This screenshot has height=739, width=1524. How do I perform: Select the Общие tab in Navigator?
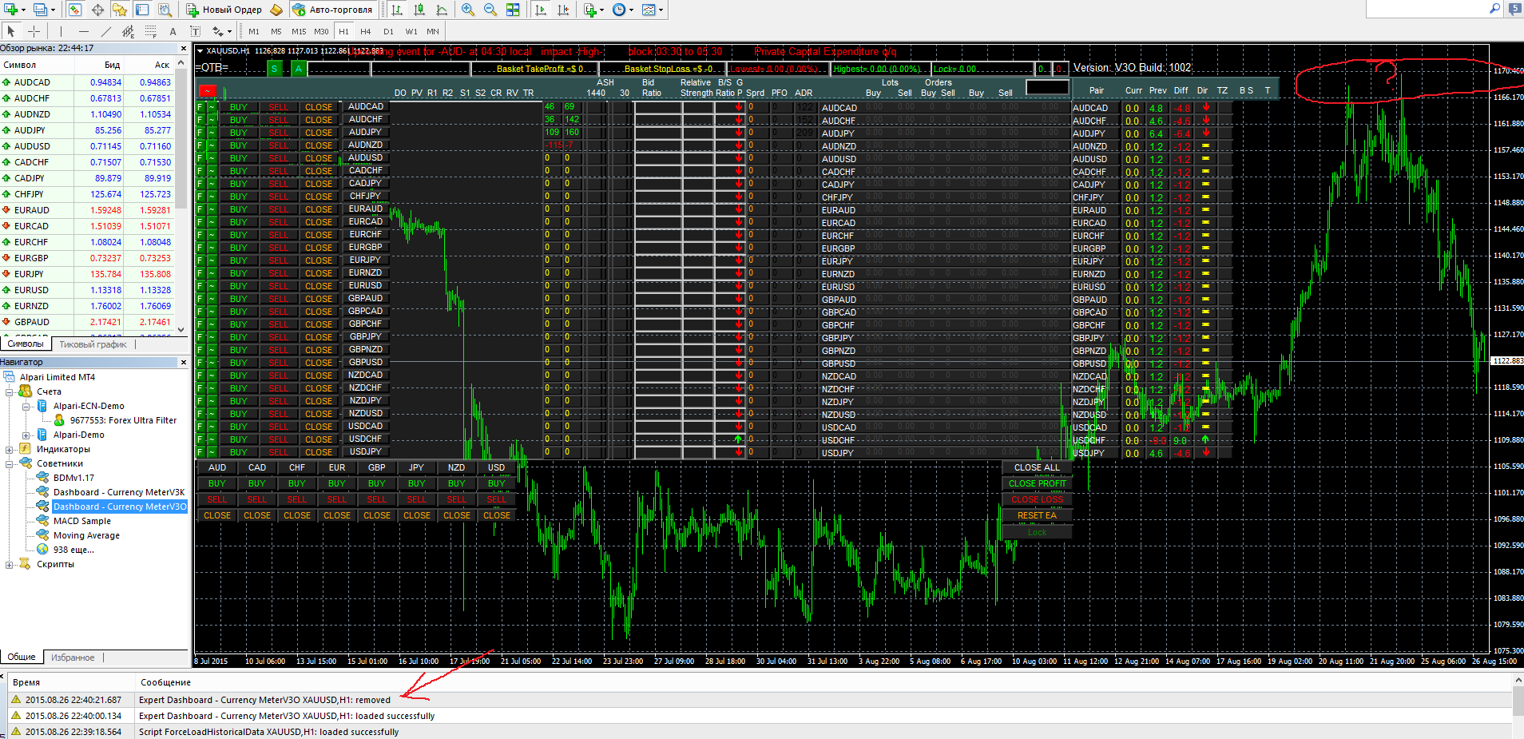click(22, 657)
